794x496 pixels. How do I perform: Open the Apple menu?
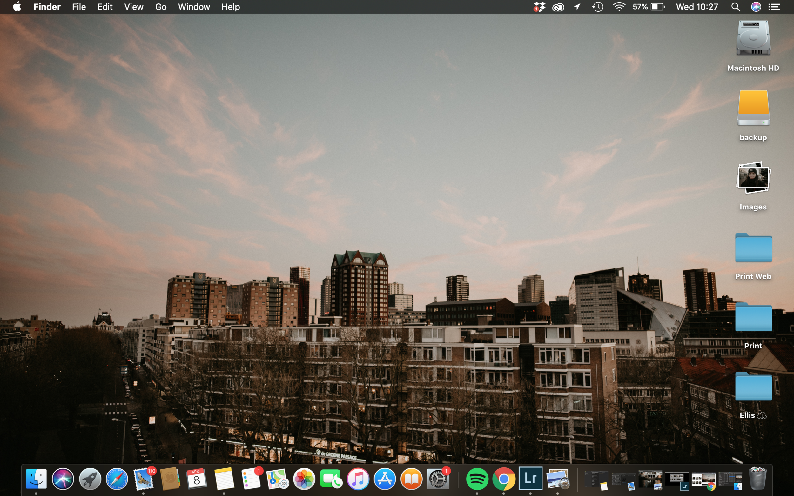click(17, 7)
